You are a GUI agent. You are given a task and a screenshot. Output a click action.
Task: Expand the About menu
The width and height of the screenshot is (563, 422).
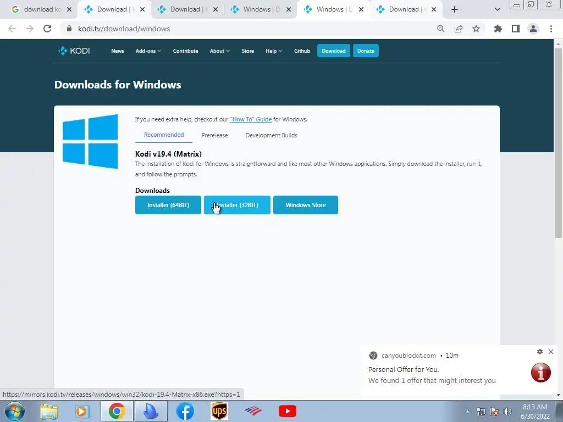point(220,51)
